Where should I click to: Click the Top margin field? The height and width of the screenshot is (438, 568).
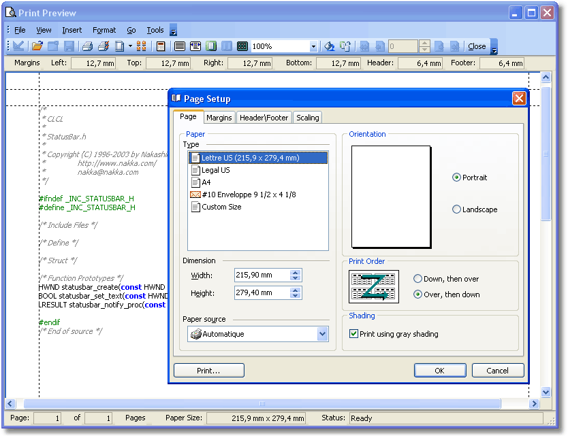(168, 63)
